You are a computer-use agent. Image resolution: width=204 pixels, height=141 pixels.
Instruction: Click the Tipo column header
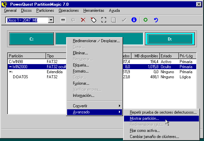pyautogui.click(x=56, y=56)
